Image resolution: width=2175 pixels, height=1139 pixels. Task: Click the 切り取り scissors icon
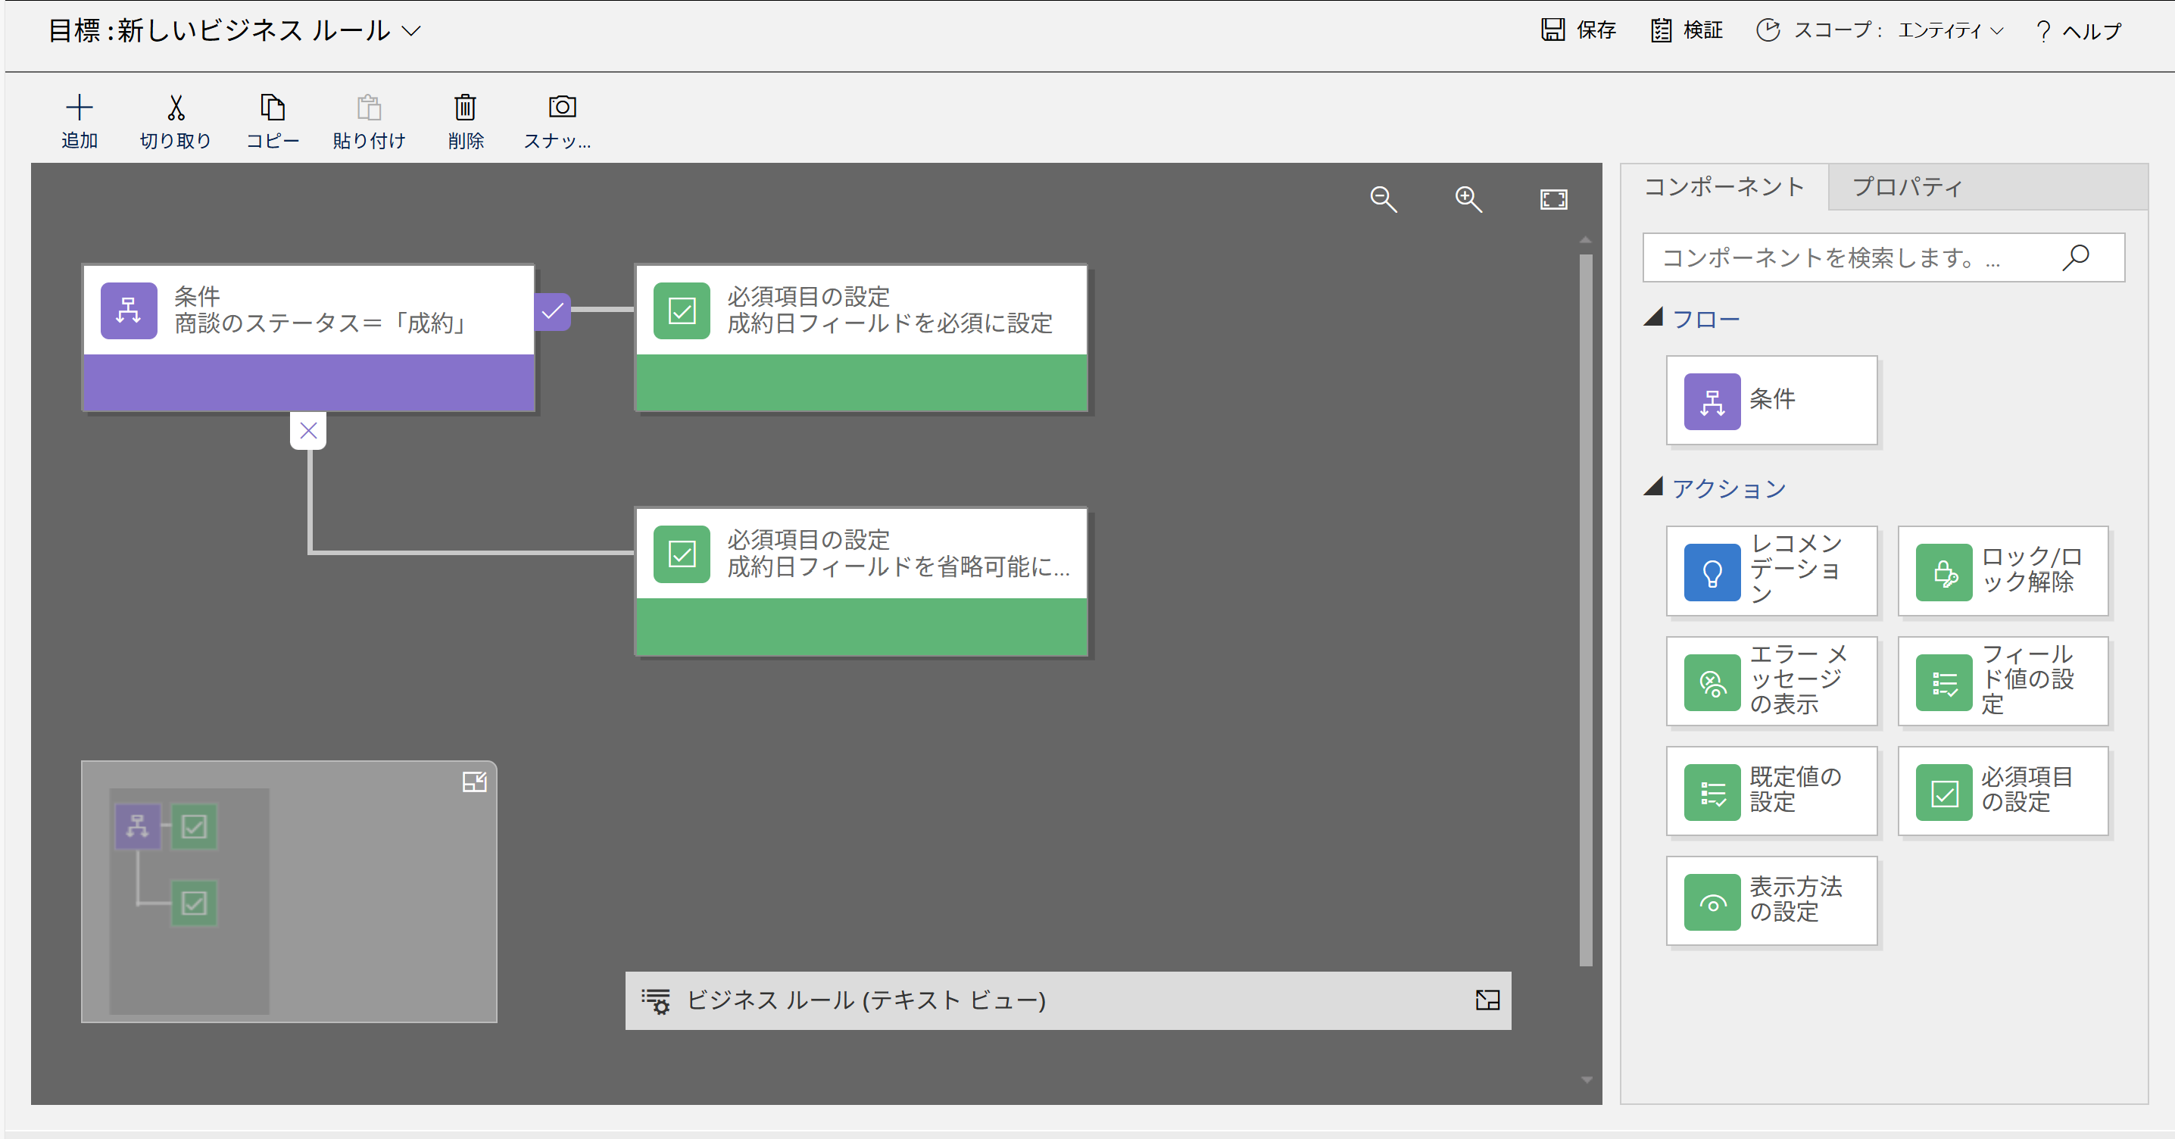[x=175, y=108]
